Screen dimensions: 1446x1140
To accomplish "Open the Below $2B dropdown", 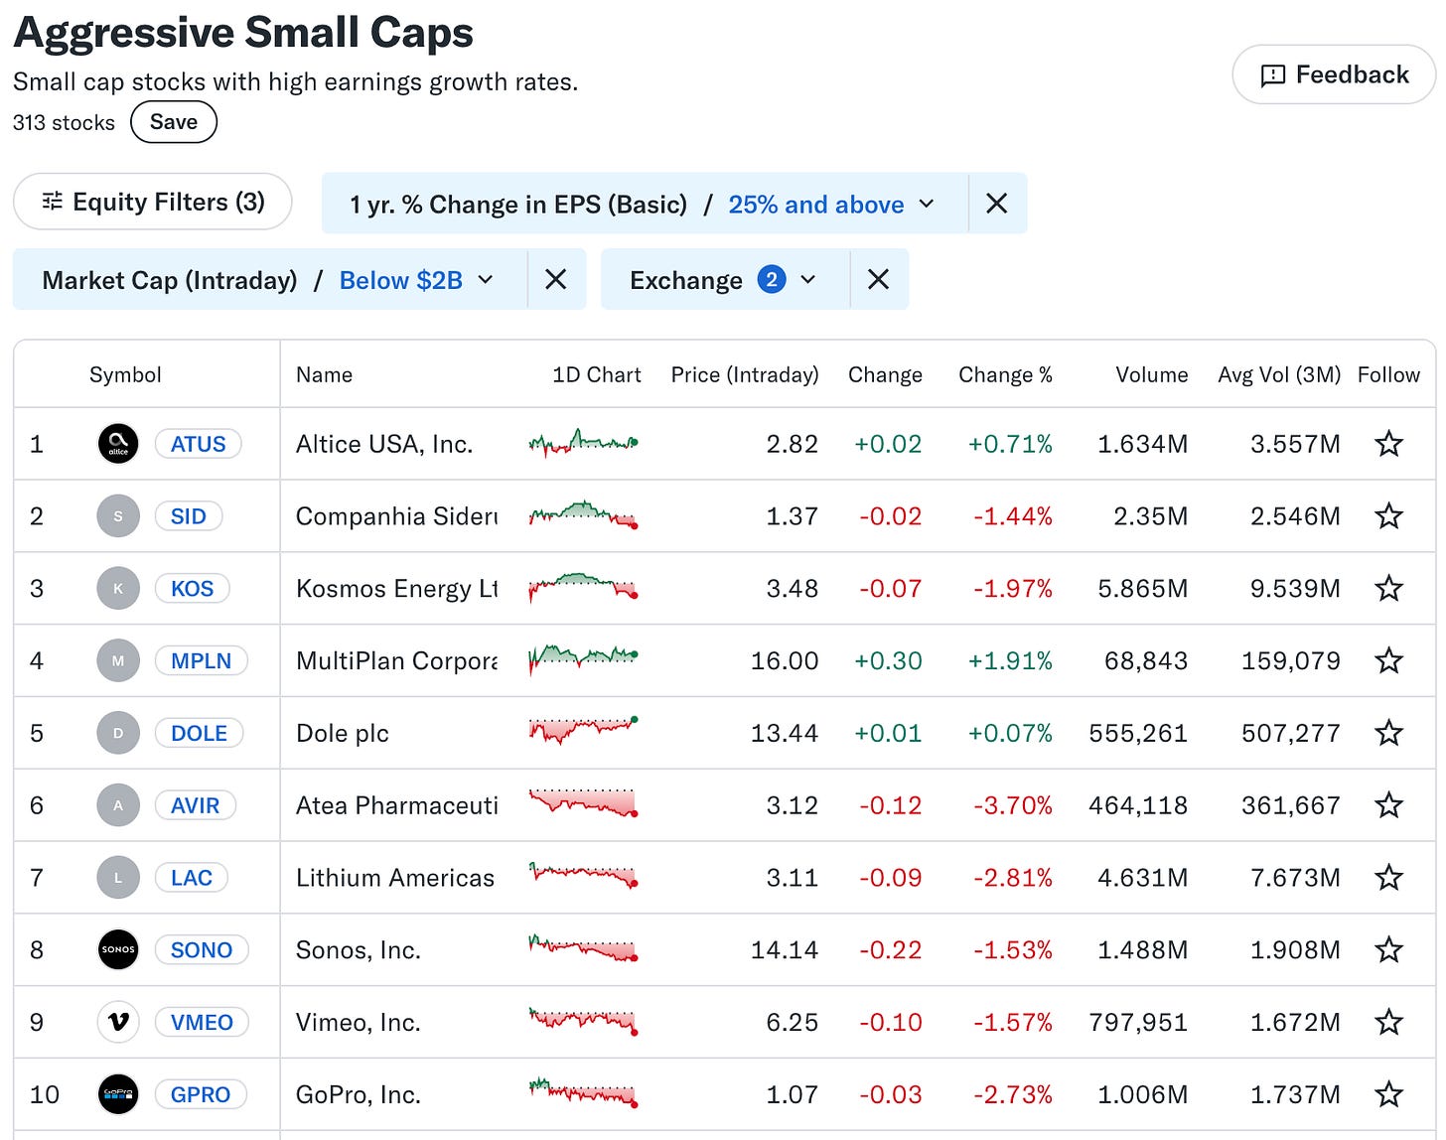I will tap(416, 281).
